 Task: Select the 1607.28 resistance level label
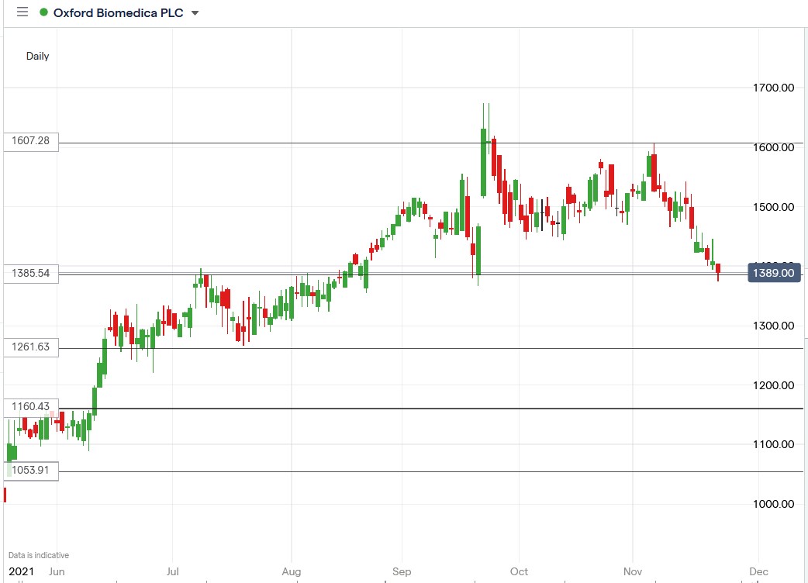coord(31,141)
